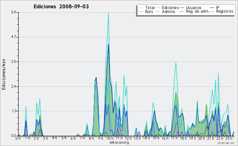The image size is (238, 146).
Task: Click the '23 h' x-axis label
Action: pyautogui.click(x=229, y=138)
